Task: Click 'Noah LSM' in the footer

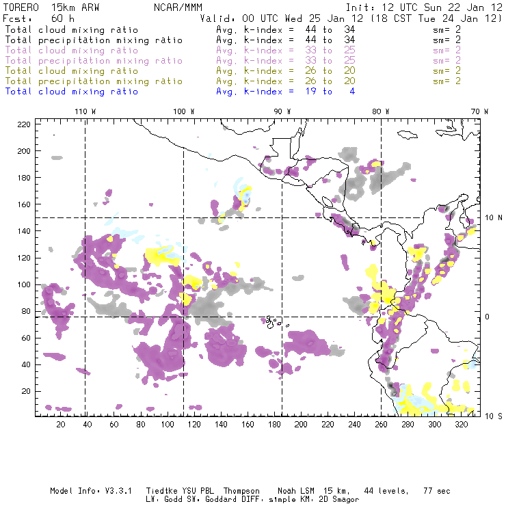Action: 296,491
